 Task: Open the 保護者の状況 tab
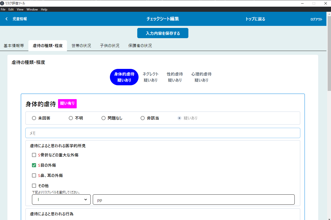pyautogui.click(x=140, y=46)
